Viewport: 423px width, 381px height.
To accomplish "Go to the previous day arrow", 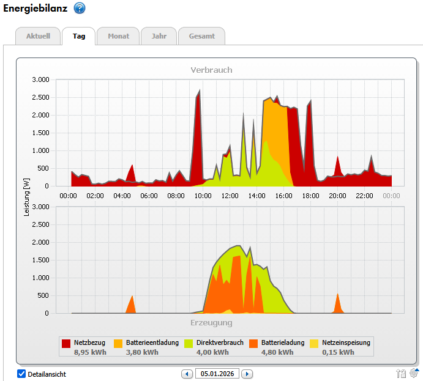I will [187, 374].
